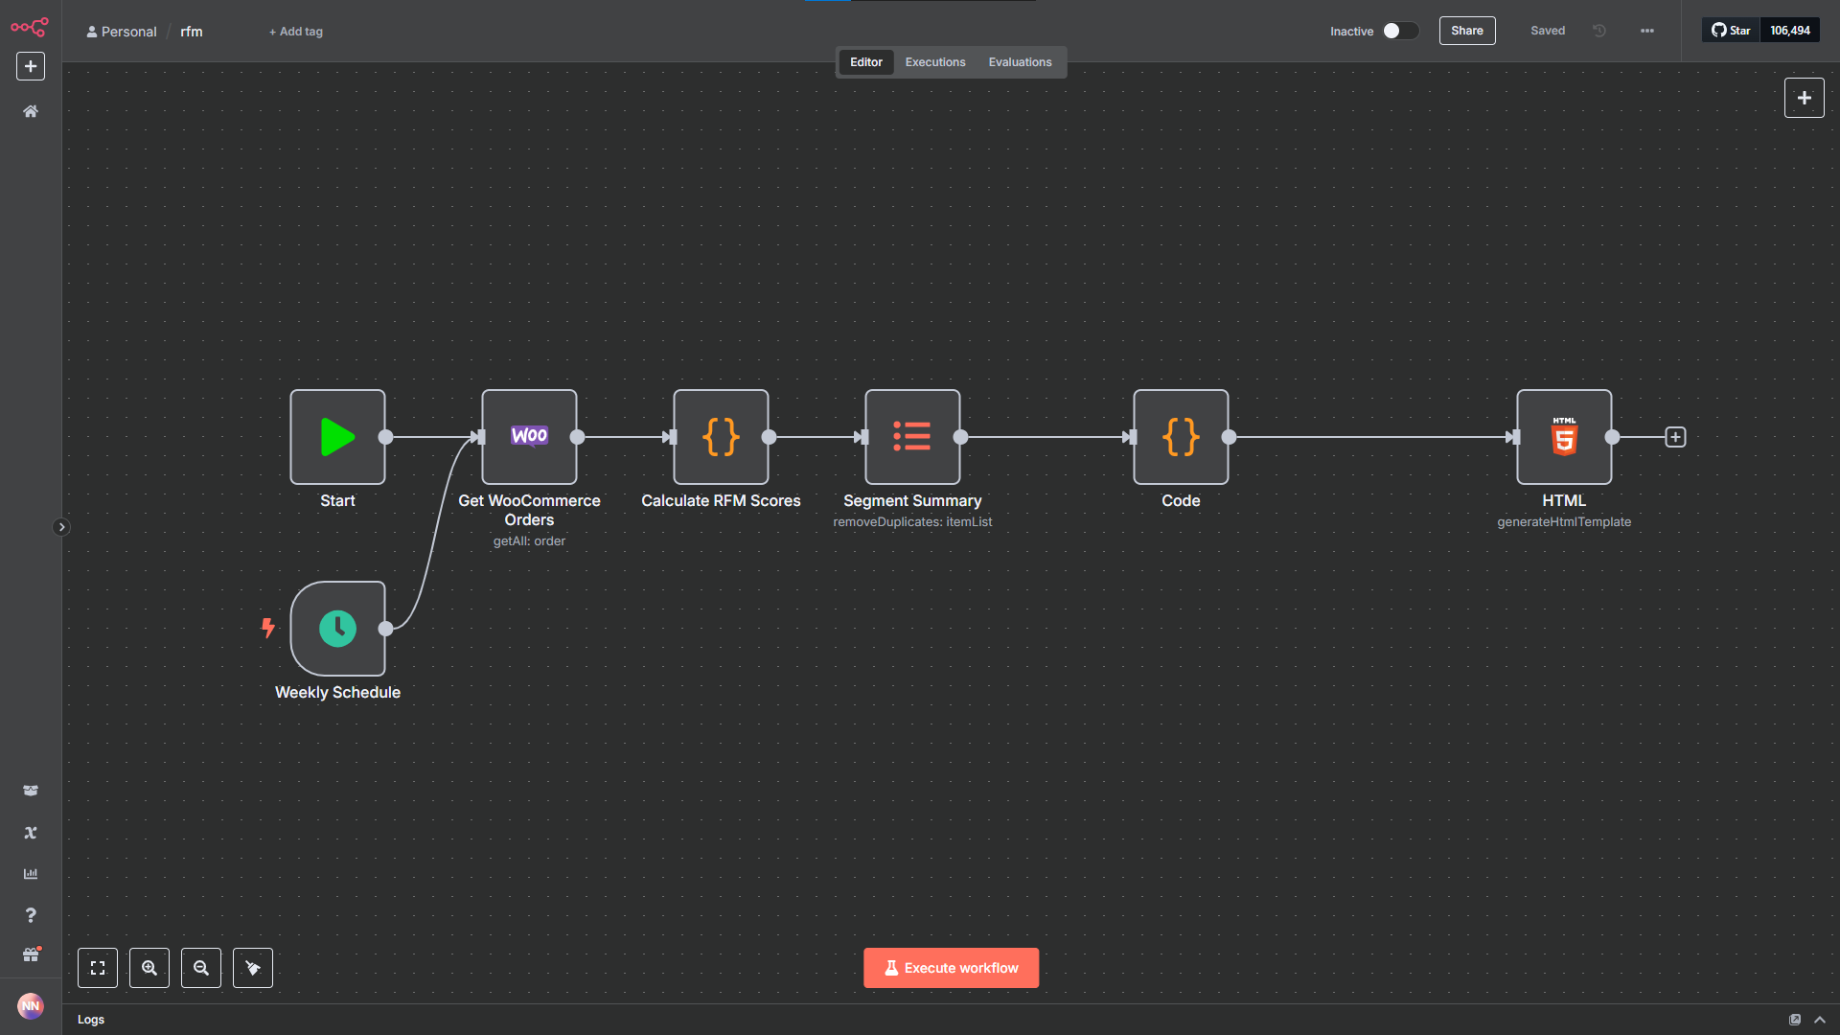This screenshot has height=1035, width=1840.
Task: Click the Execute workflow button
Action: pyautogui.click(x=951, y=968)
